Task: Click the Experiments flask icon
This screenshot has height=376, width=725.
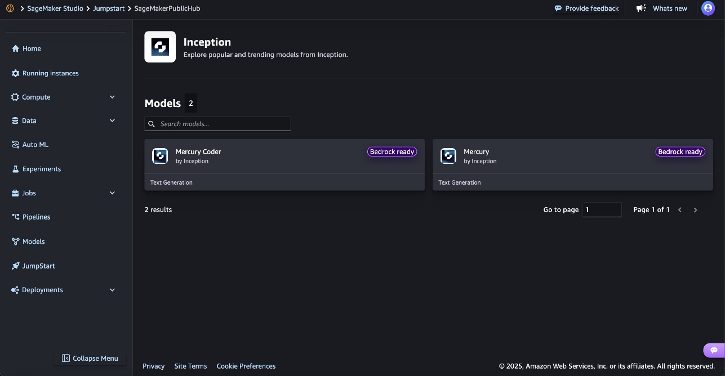Action: pos(16,169)
